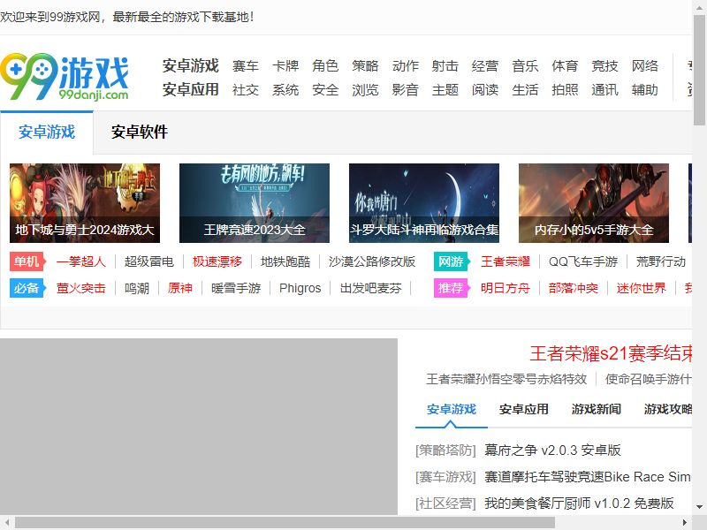Open the 地铁跑酷 game link
The image size is (707, 530).
(285, 261)
